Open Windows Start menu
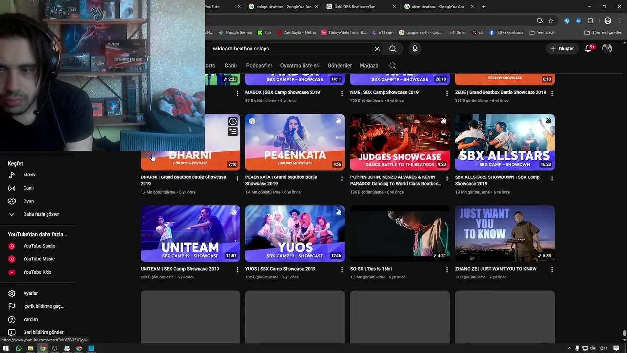 6,348
